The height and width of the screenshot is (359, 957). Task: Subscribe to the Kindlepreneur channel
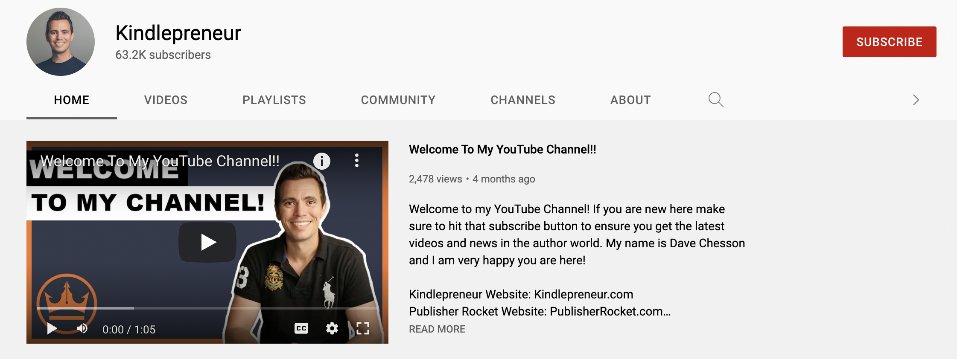point(890,42)
